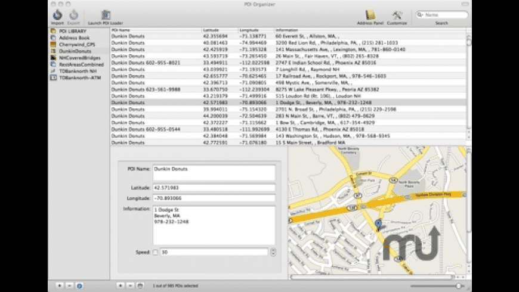Screen dimensions: 519x292
Task: Select NHCoveredBridges in the sidebar
Action: [80, 58]
